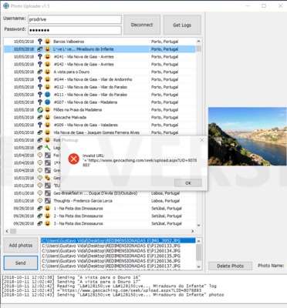Click Setúbal, Portugal on 1 - Na Pista row

tap(167, 208)
